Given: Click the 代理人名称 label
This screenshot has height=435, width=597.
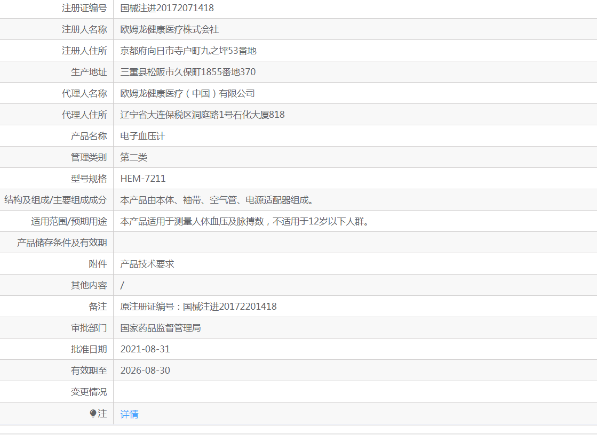Looking at the screenshot, I should pos(84,93).
